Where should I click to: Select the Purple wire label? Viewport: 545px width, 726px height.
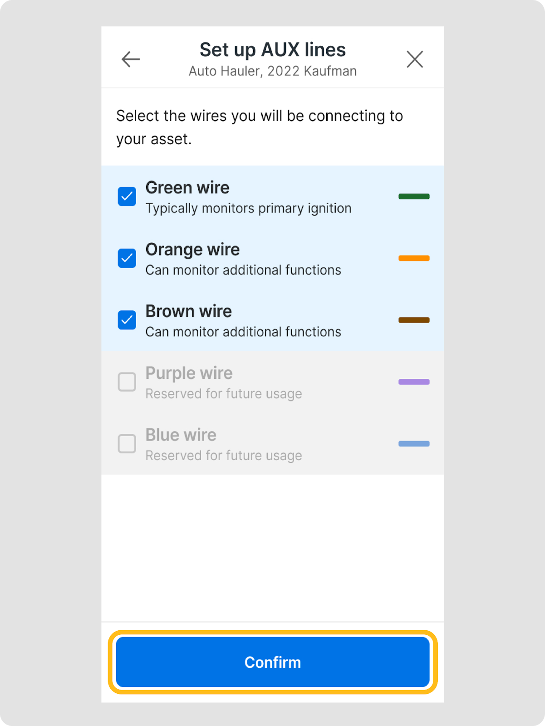[x=189, y=373]
